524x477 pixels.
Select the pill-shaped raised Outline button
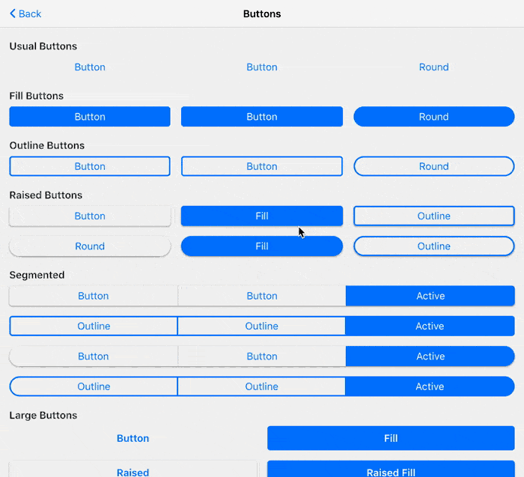click(x=433, y=246)
